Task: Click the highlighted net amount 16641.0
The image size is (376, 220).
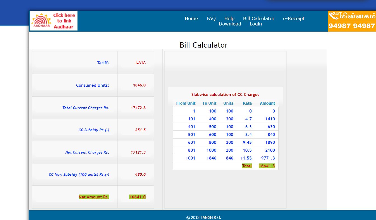Action: pyautogui.click(x=137, y=197)
